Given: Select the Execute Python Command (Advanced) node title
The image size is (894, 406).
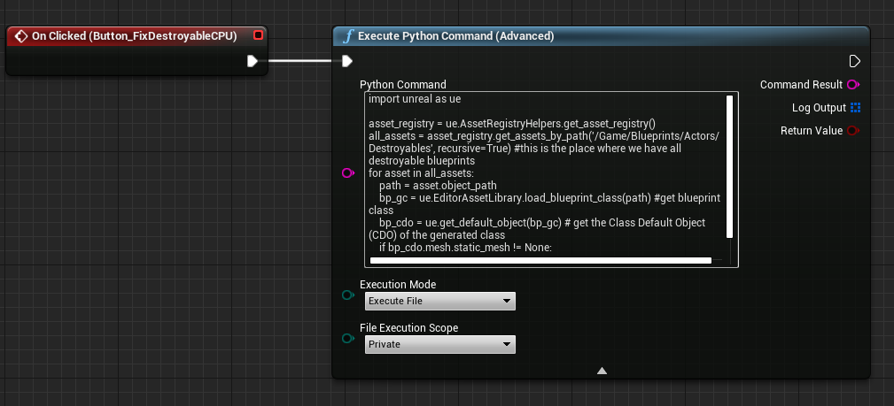Looking at the screenshot, I should coord(456,36).
